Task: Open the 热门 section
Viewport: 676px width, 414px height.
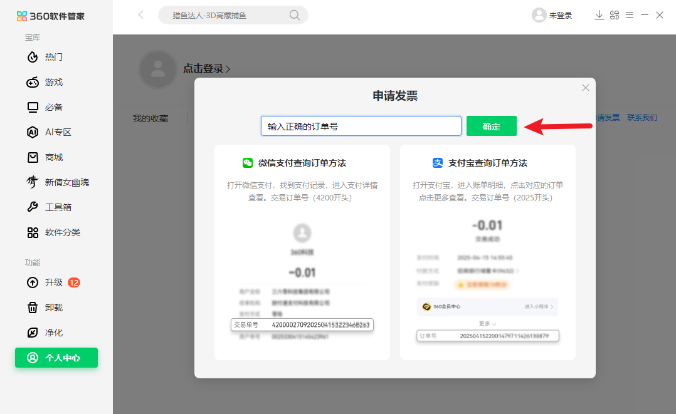Action: tap(45, 57)
